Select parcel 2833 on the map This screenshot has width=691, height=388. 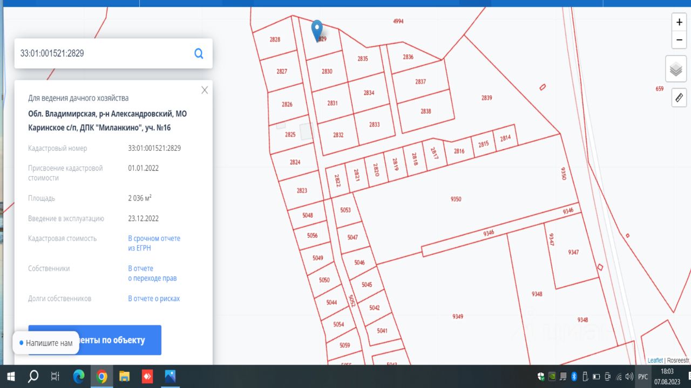pos(374,124)
